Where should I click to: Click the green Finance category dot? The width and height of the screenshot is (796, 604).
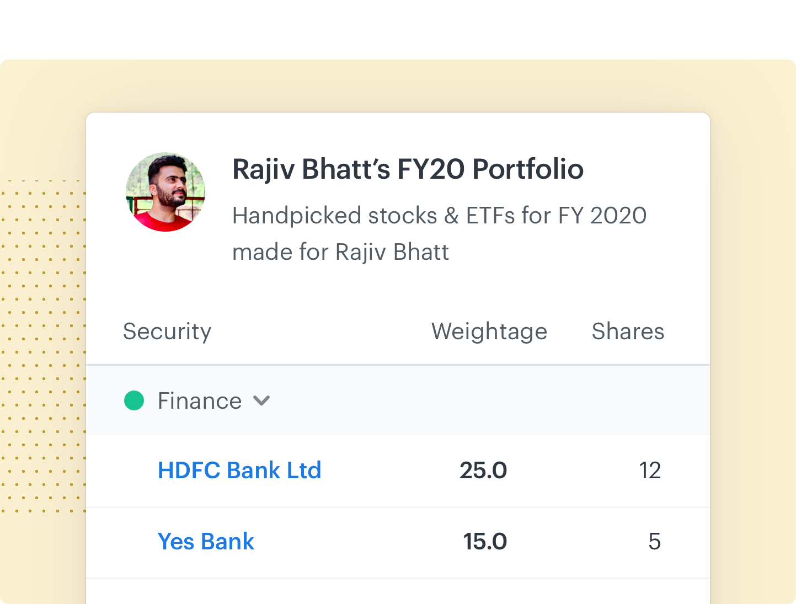pos(134,400)
